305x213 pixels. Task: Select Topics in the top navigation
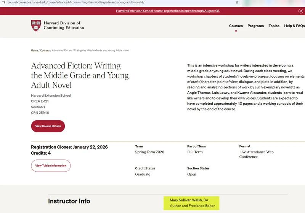pyautogui.click(x=274, y=26)
